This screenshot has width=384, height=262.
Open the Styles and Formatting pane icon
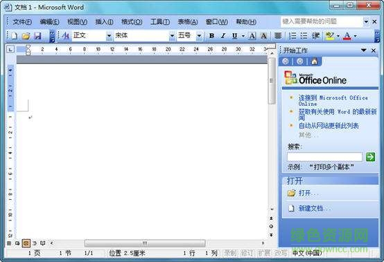66,36
